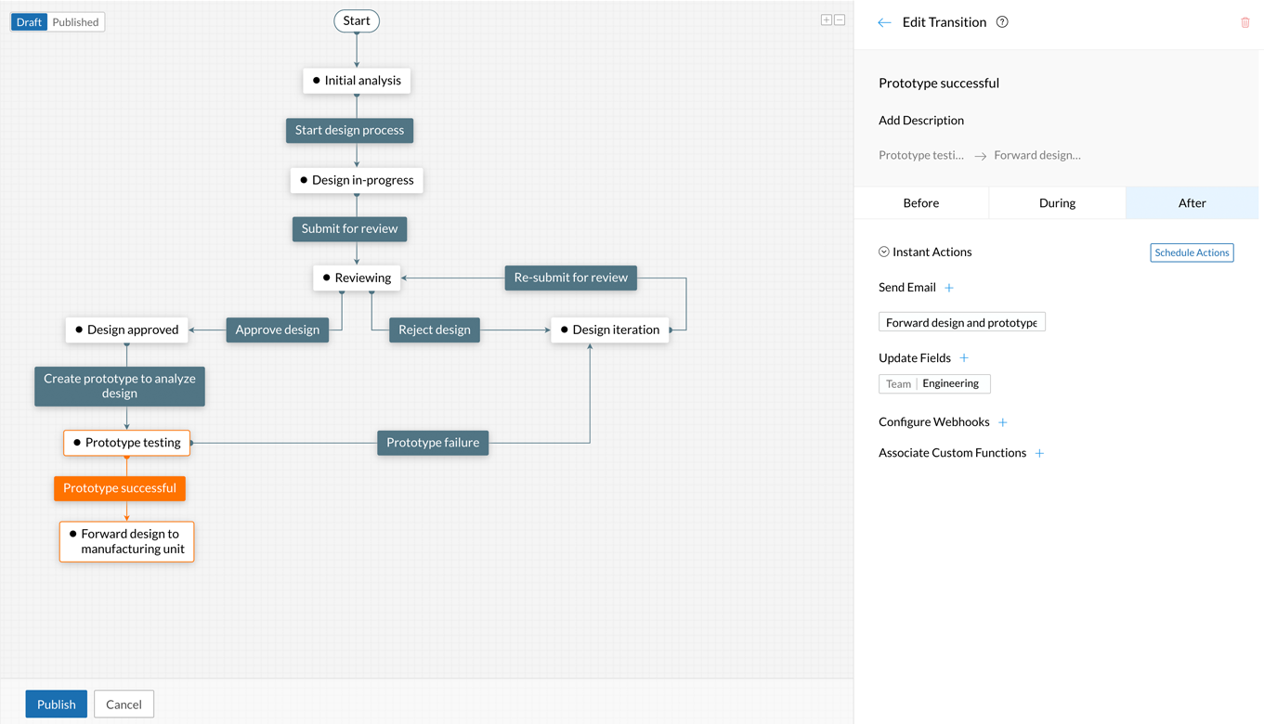Open the help icon next to Edit Transition
The height and width of the screenshot is (724, 1264).
pyautogui.click(x=1002, y=22)
